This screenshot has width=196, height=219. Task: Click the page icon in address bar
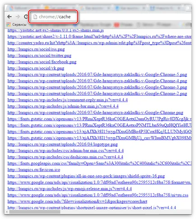pyautogui.click(x=35, y=17)
